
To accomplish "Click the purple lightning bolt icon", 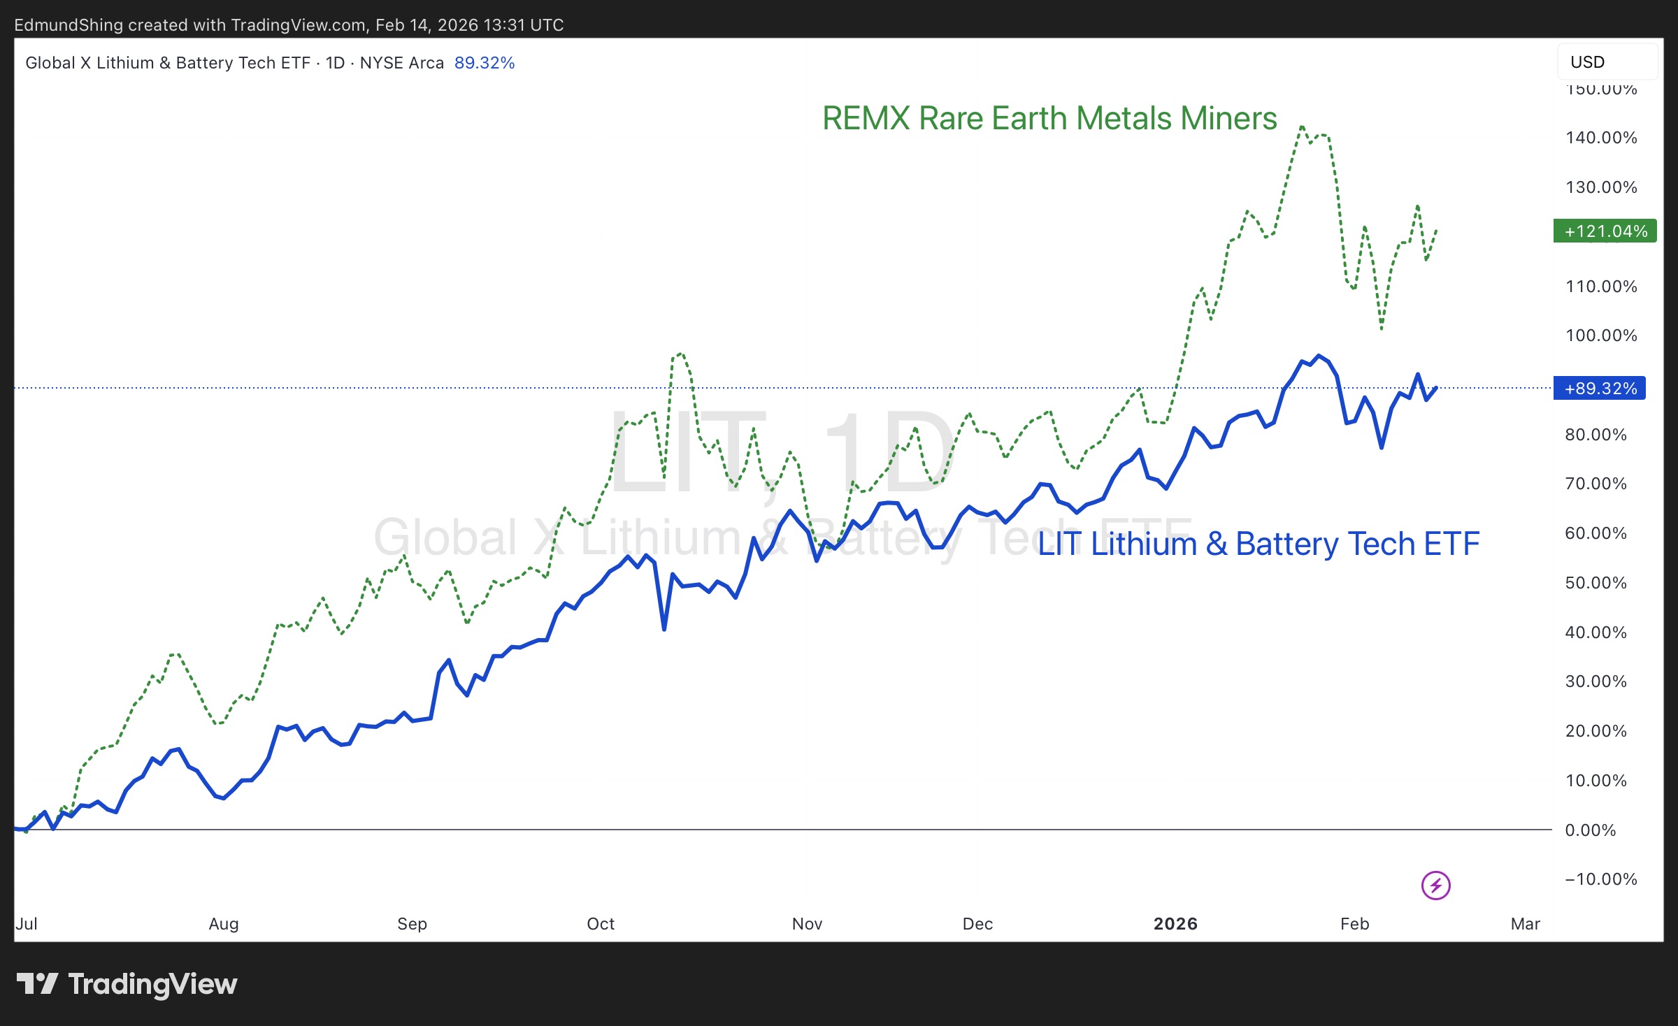I will click(1435, 886).
